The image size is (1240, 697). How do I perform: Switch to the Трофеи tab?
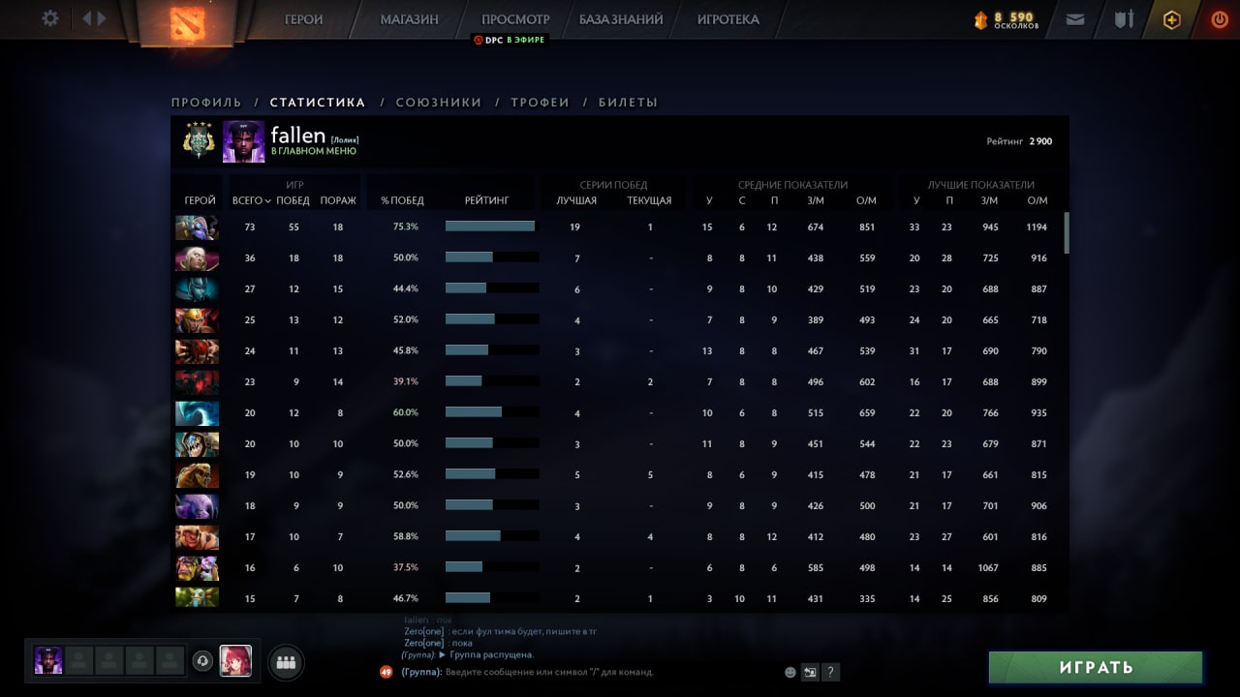point(540,102)
